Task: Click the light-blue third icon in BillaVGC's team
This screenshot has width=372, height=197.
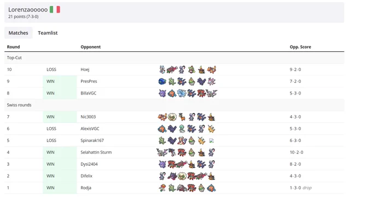Action: 182,93
